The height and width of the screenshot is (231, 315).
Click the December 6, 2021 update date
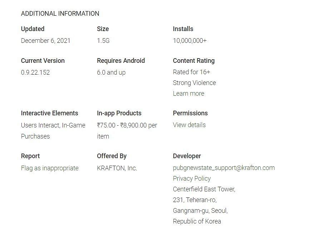tap(45, 41)
